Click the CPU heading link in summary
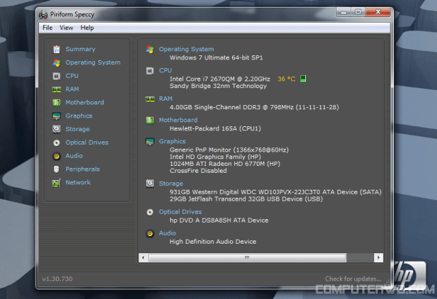437x299 pixels. [165, 70]
